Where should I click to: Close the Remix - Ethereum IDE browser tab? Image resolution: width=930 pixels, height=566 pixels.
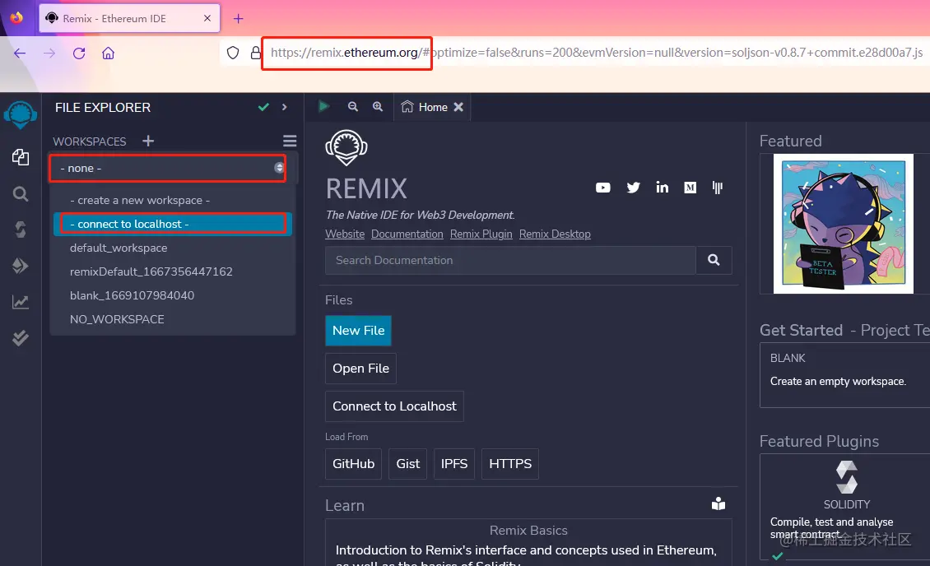click(x=207, y=18)
